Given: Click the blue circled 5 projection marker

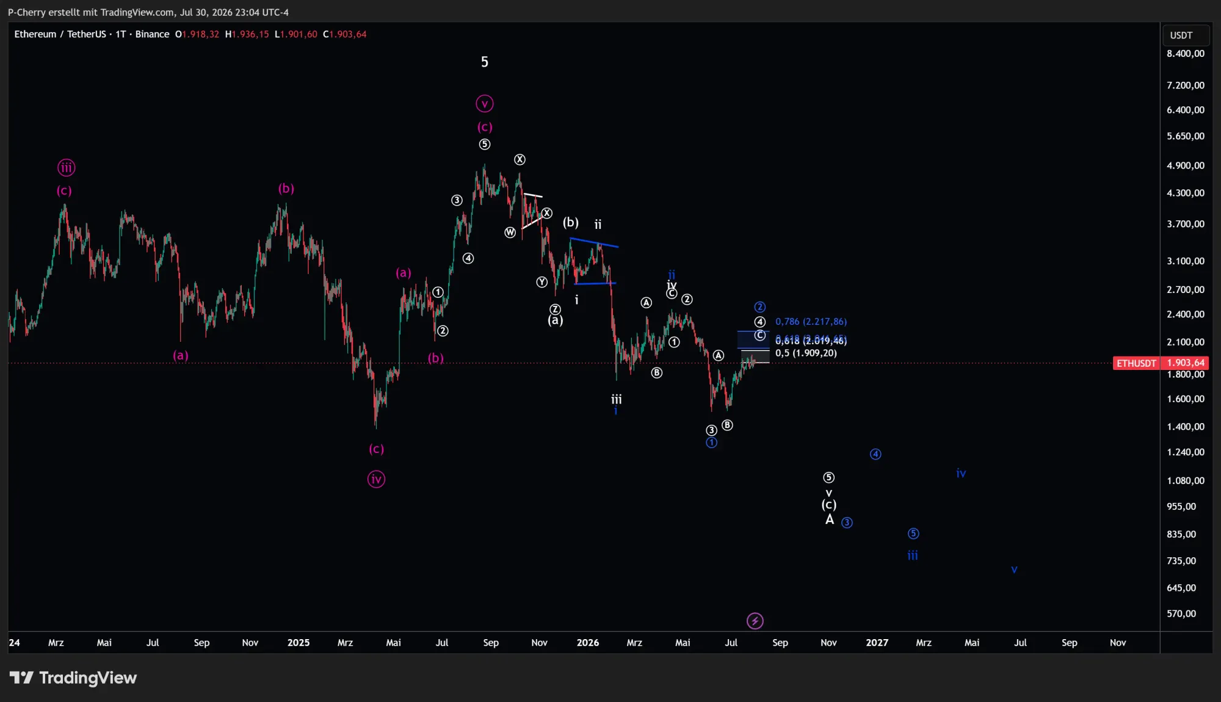Looking at the screenshot, I should 913,534.
